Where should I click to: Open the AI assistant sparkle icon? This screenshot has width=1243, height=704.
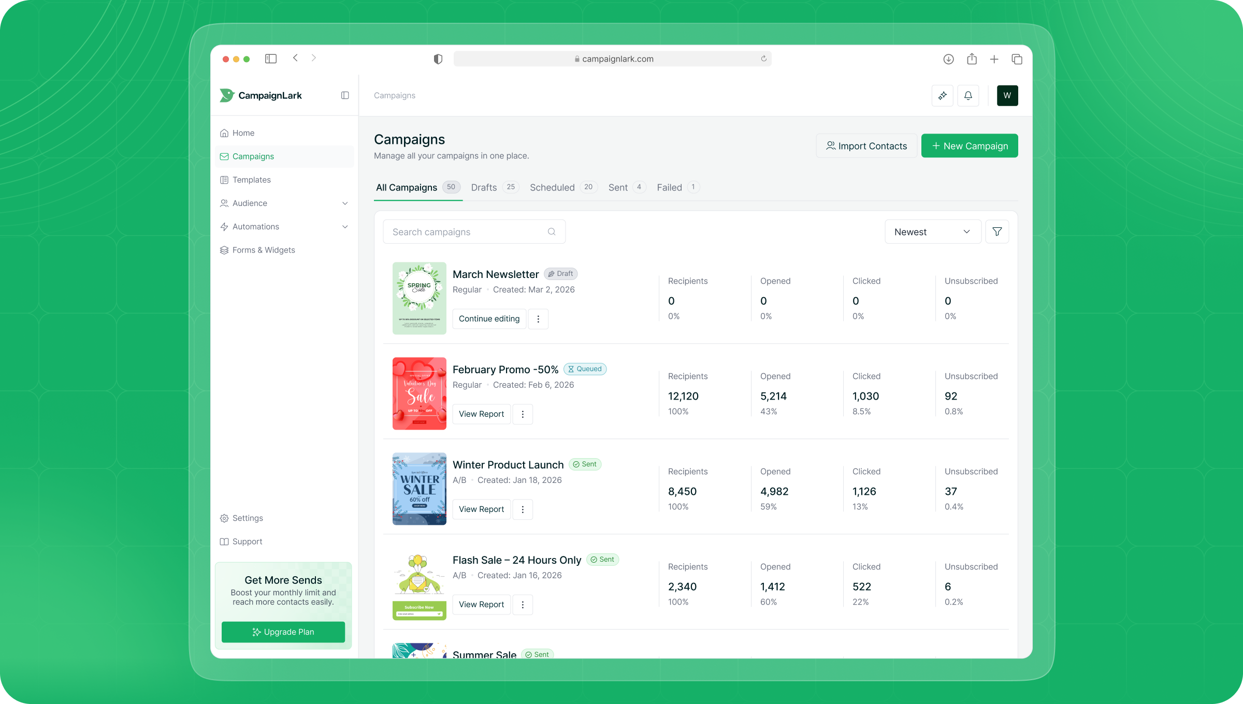pos(942,95)
